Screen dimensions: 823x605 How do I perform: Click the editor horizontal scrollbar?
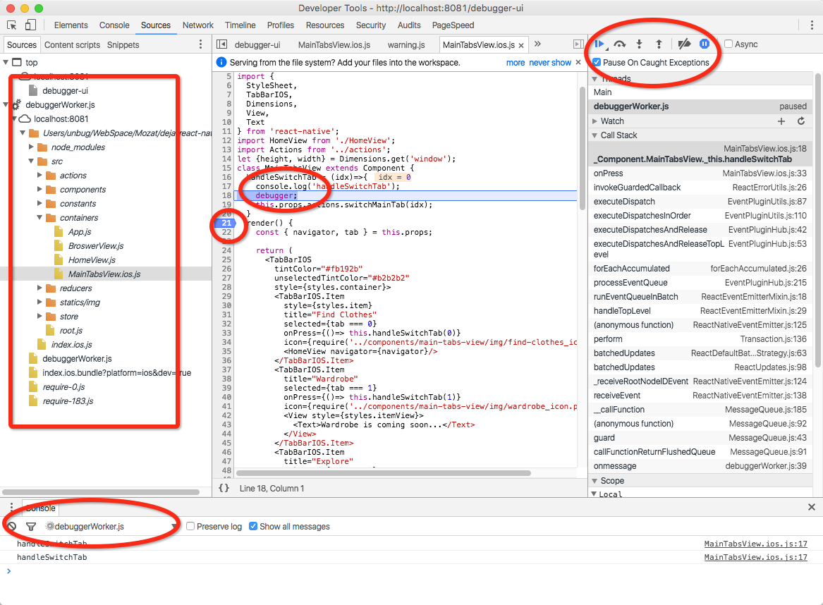tap(383, 472)
